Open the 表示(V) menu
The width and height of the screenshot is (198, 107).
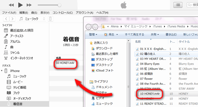(45, 13)
